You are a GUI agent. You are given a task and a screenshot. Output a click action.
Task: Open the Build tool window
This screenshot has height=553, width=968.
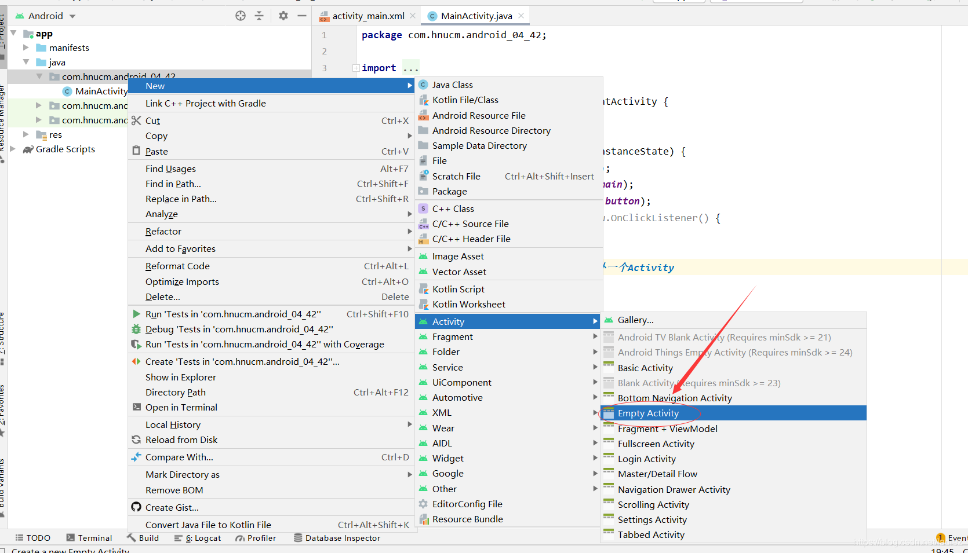(x=143, y=538)
